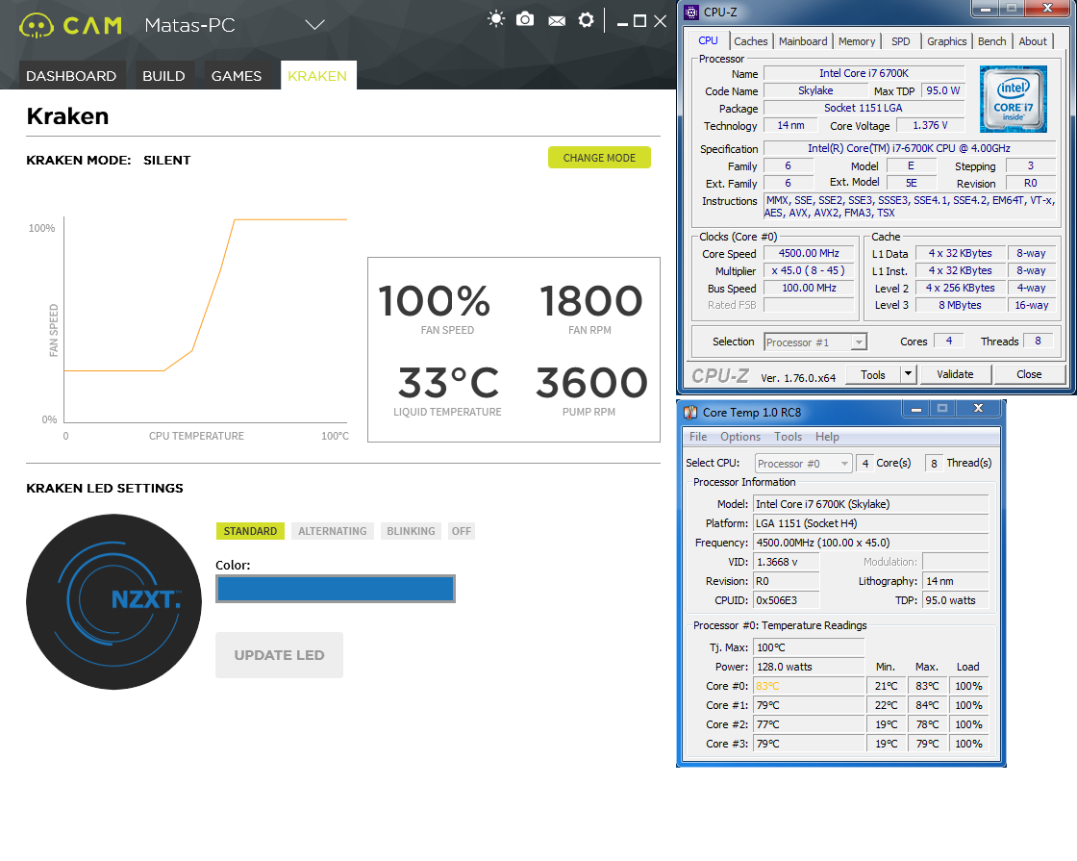
Task: Take a screenshot with the camera icon
Action: 525,19
